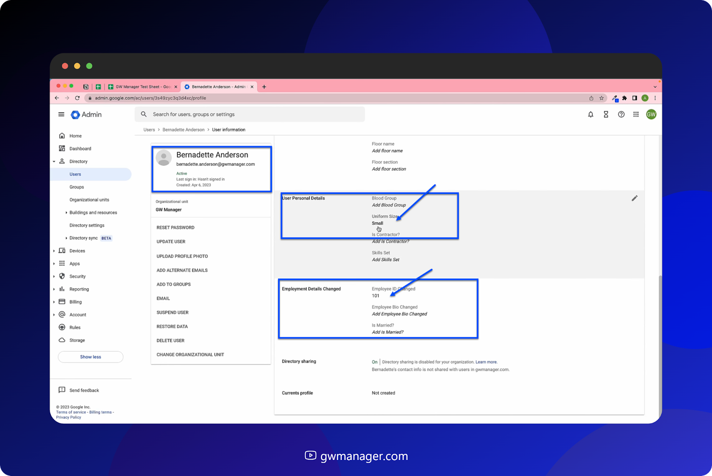This screenshot has width=712, height=476.
Task: Edit User Personal Details with pencil icon
Action: click(x=635, y=198)
